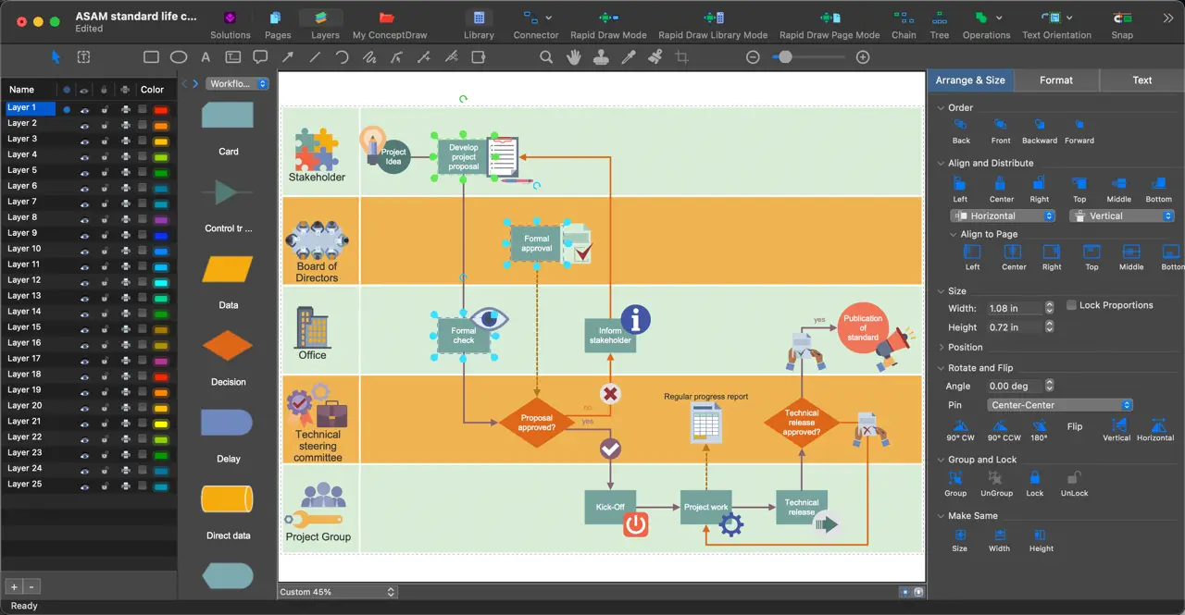Zoom out with the minus button
This screenshot has width=1185, height=615.
tap(753, 57)
